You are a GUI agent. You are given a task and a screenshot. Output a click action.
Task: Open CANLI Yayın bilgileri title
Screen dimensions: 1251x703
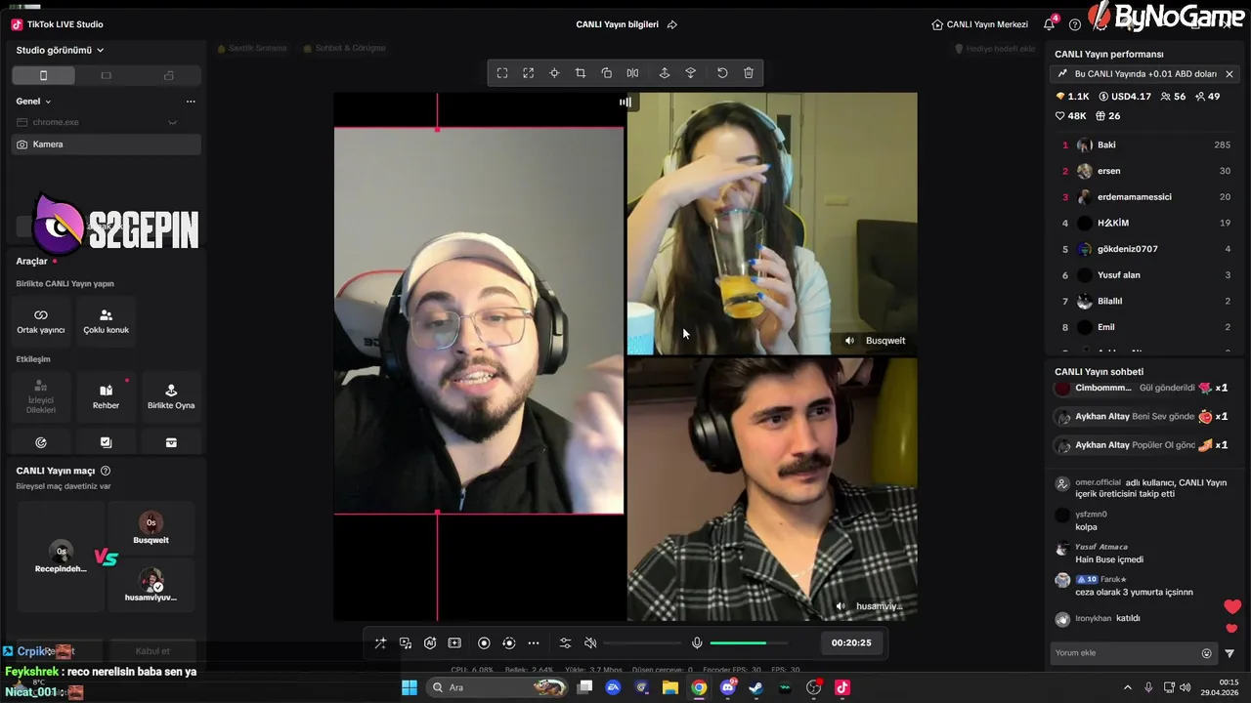coord(617,24)
